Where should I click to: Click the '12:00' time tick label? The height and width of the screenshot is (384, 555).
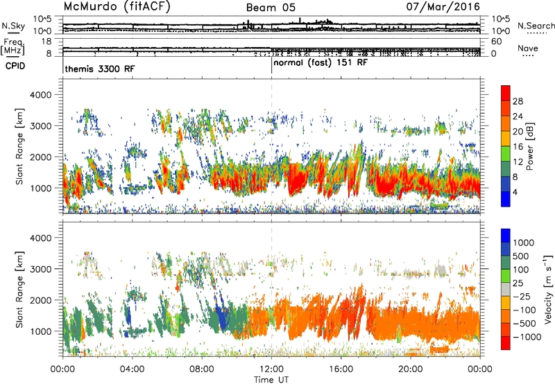[x=271, y=369]
